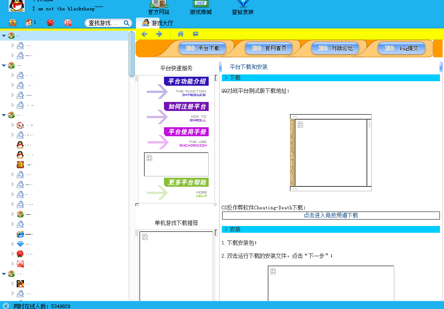Click the treasure chest toolbar icon
The height and width of the screenshot is (309, 444).
pos(13,23)
